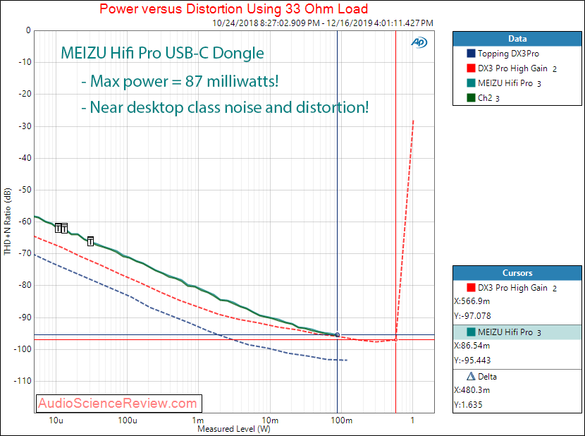The width and height of the screenshot is (585, 436).
Task: Click the '-100' y-axis tick label
Action: pos(23,349)
